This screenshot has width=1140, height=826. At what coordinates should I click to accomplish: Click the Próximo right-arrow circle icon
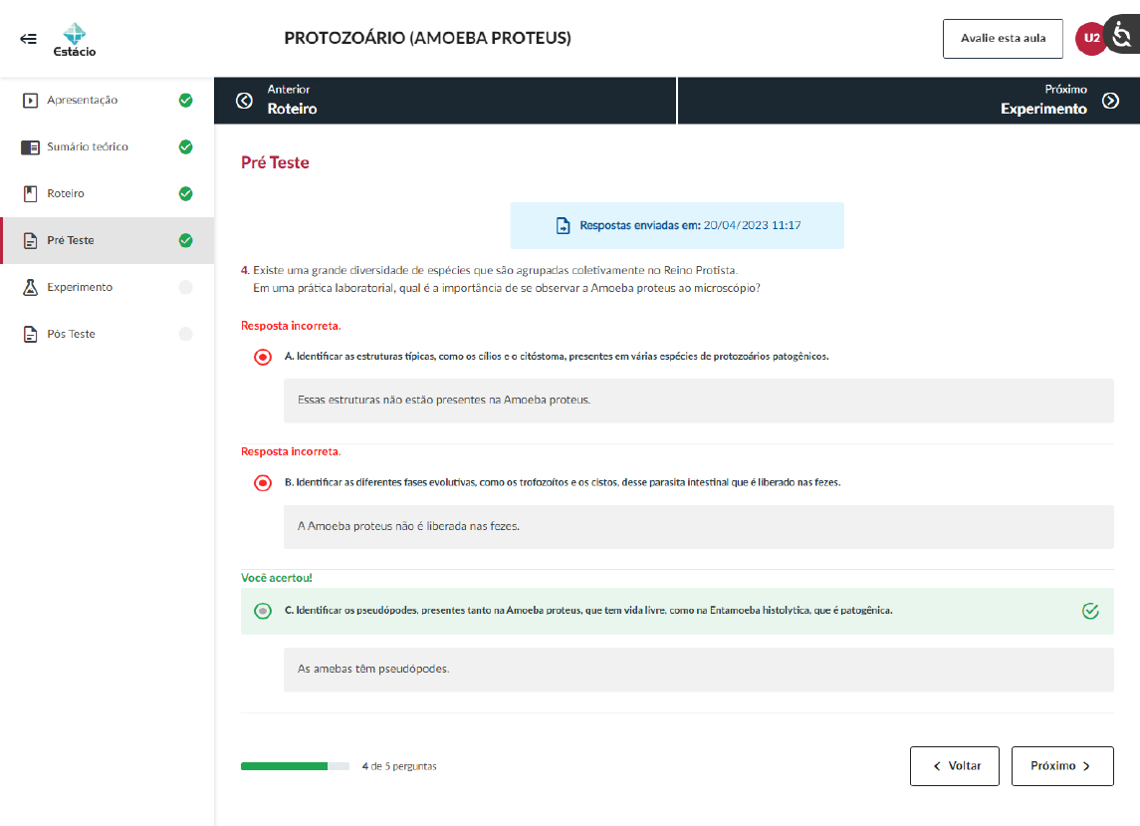coord(1110,101)
